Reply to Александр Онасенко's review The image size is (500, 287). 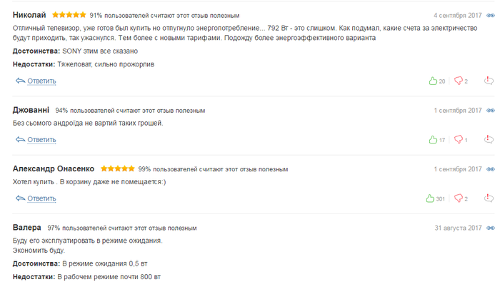pos(41,198)
